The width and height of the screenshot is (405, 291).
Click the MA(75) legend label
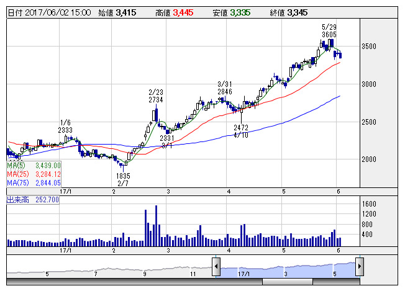pos(18,183)
